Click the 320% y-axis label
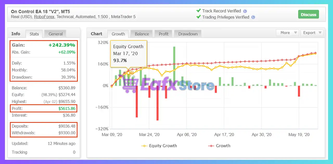Screen dimensions: 333x164 103,42
